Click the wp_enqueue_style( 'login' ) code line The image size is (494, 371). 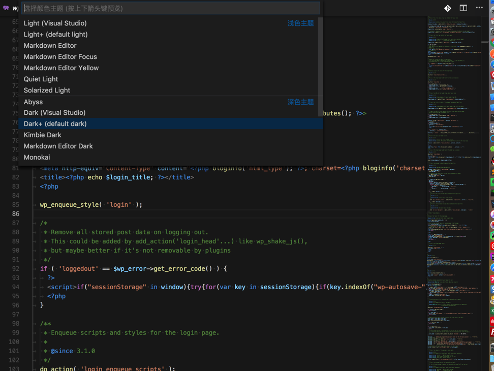pos(91,205)
